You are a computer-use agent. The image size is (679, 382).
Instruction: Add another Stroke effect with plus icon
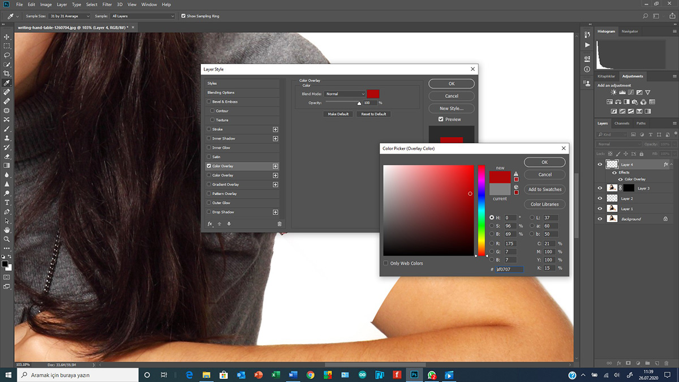pyautogui.click(x=276, y=130)
